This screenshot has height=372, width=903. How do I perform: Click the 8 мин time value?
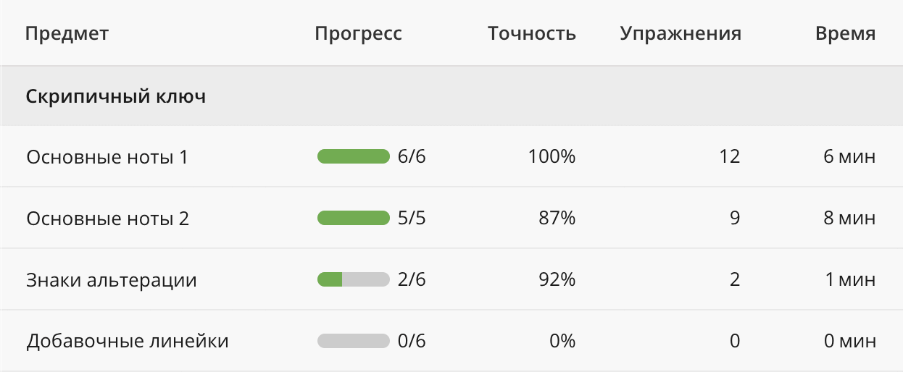point(849,218)
